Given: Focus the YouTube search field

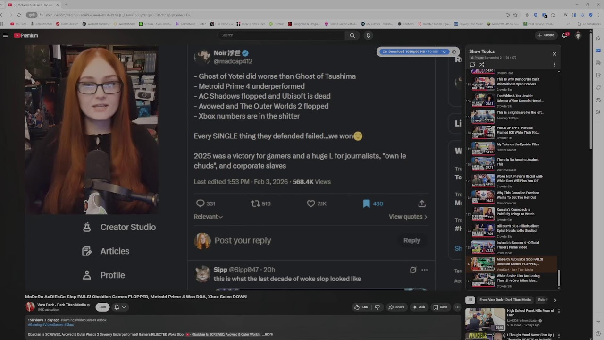Looking at the screenshot, I should [281, 35].
